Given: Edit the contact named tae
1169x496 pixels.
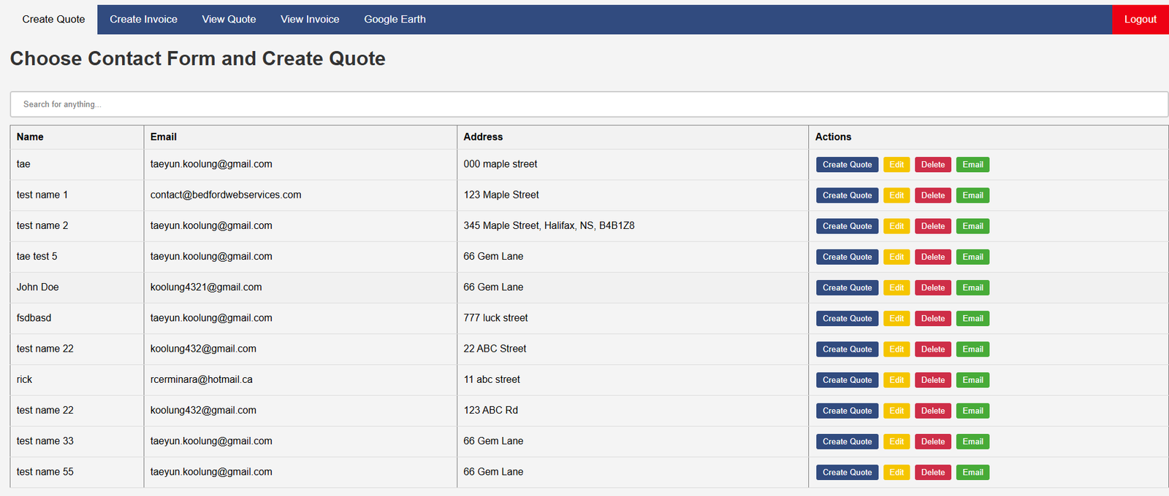Looking at the screenshot, I should coord(896,165).
